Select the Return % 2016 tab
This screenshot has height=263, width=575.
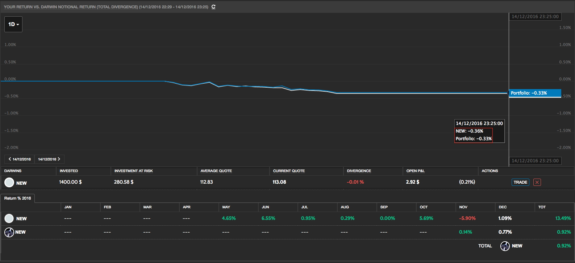click(18, 198)
